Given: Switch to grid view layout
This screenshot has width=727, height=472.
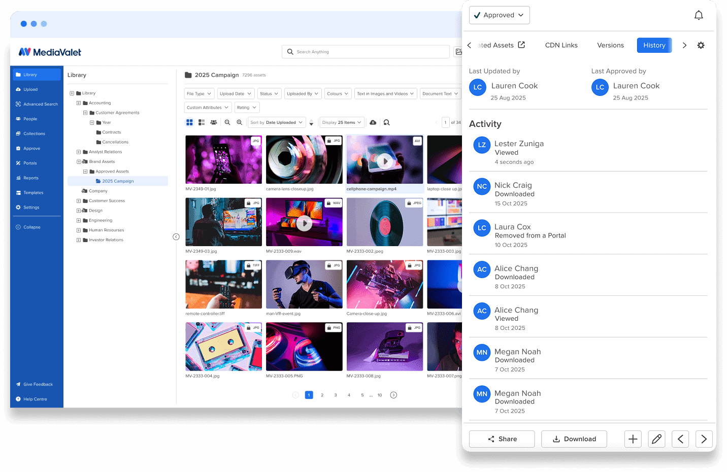Looking at the screenshot, I should (x=189, y=122).
